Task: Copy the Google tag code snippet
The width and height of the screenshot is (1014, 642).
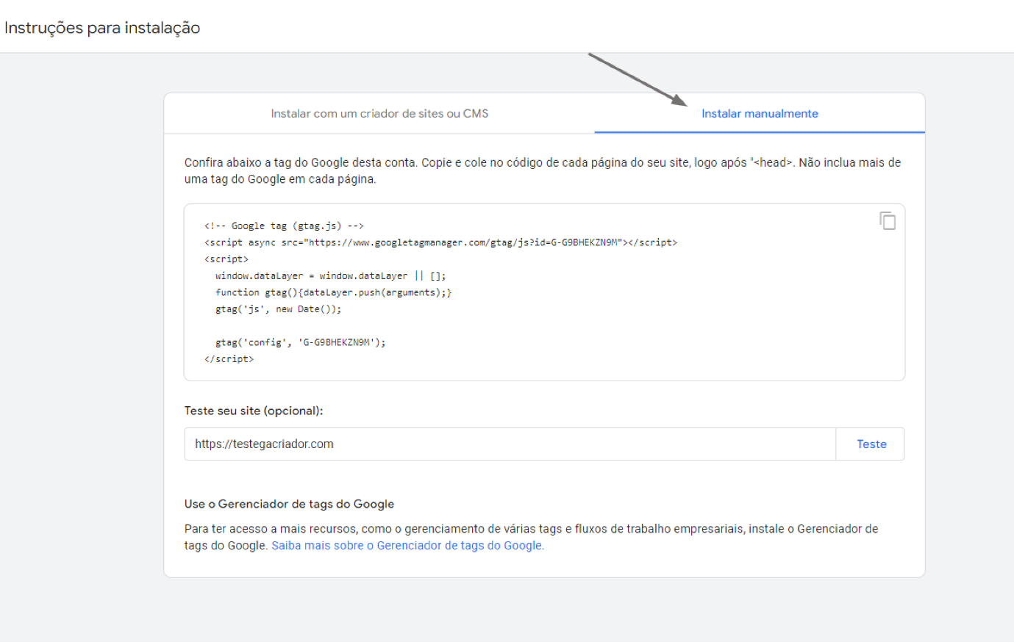Action: click(x=888, y=220)
